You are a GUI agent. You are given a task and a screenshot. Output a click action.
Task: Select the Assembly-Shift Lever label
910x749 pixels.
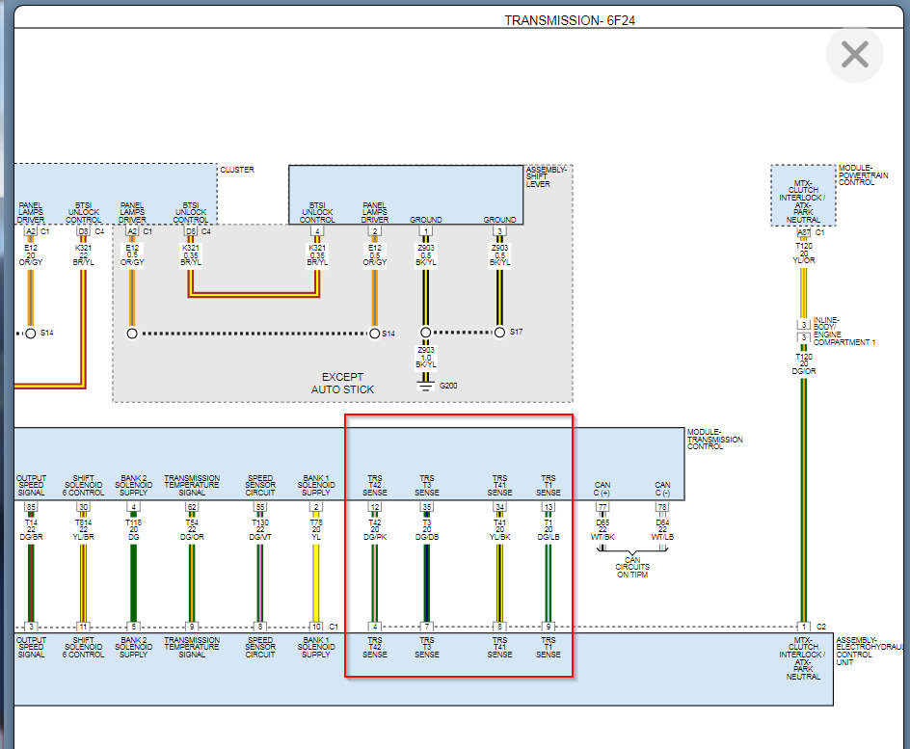(547, 176)
